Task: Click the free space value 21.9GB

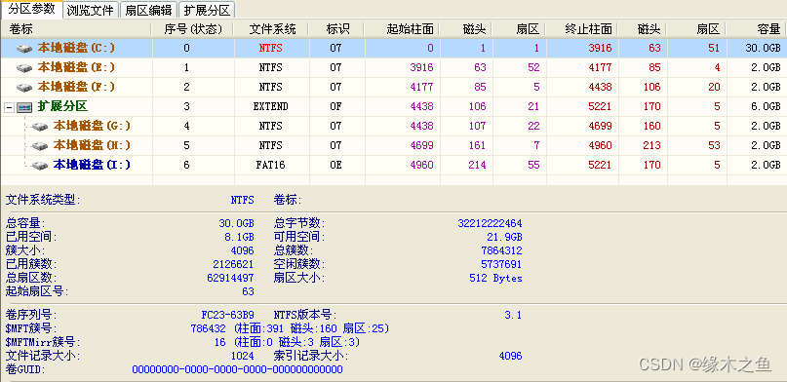Action: point(504,237)
